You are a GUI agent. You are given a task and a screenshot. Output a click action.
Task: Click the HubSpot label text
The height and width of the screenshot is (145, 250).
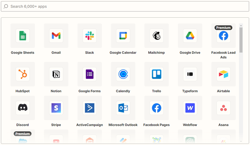point(22,91)
